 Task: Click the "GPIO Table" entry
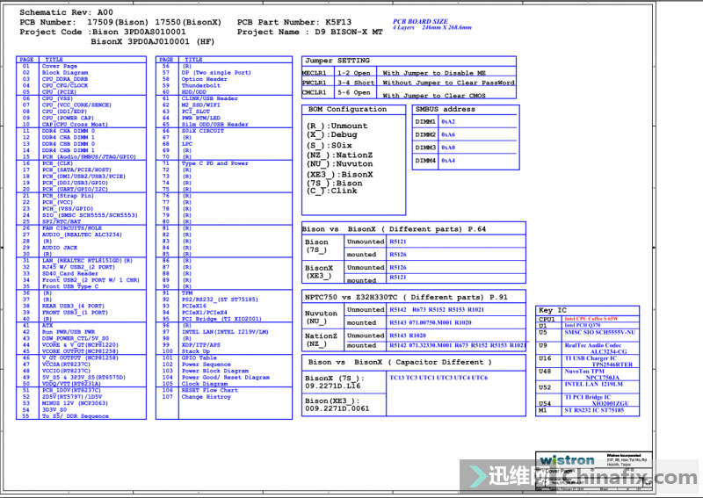199,357
